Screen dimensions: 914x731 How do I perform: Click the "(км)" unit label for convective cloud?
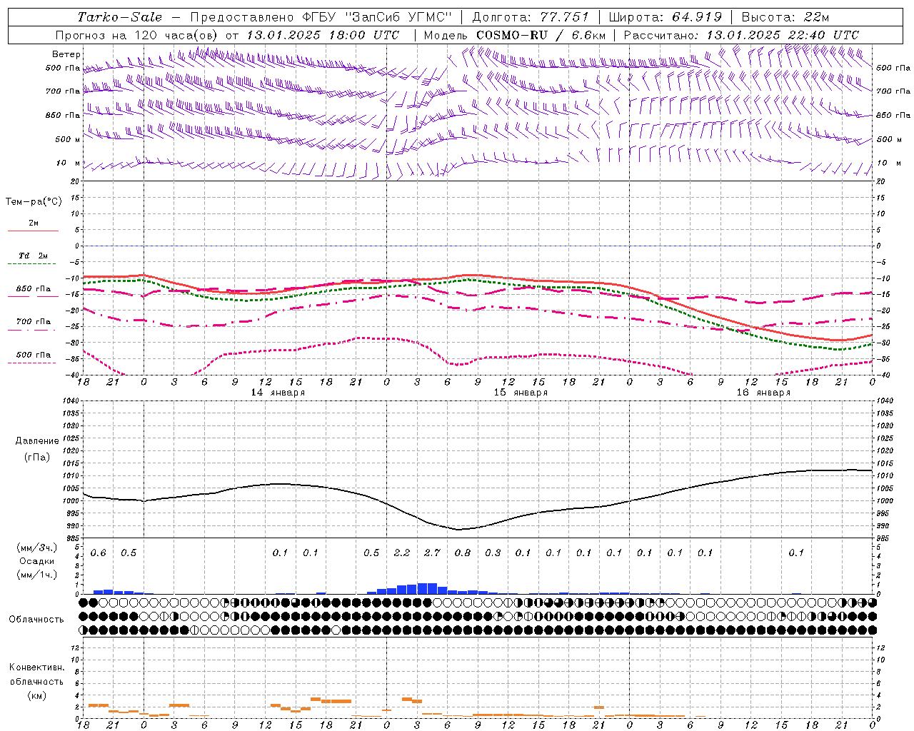pos(36,695)
